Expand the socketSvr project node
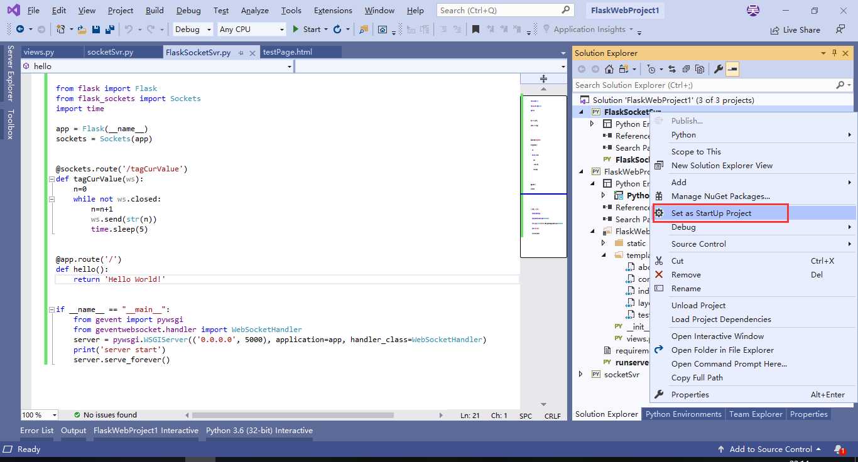 coord(580,374)
